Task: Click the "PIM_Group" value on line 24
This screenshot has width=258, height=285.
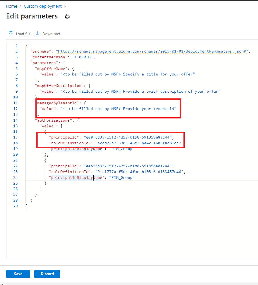Action: point(122,177)
